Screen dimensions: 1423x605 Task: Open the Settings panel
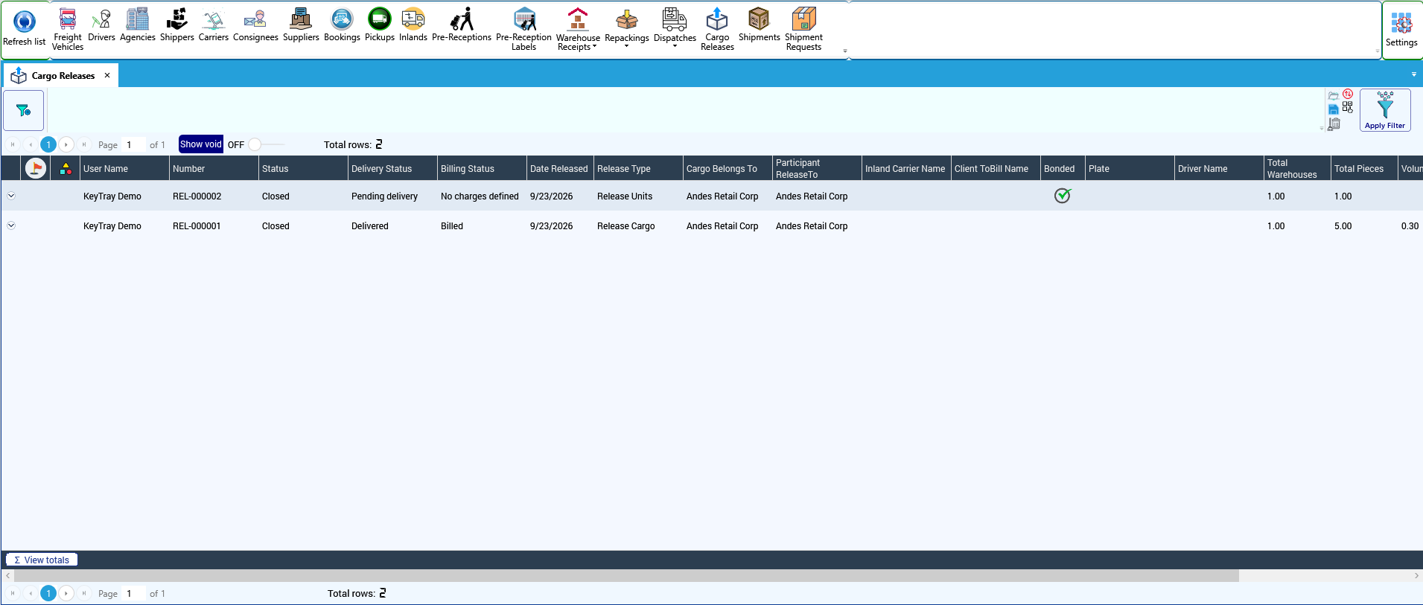pos(1401,29)
